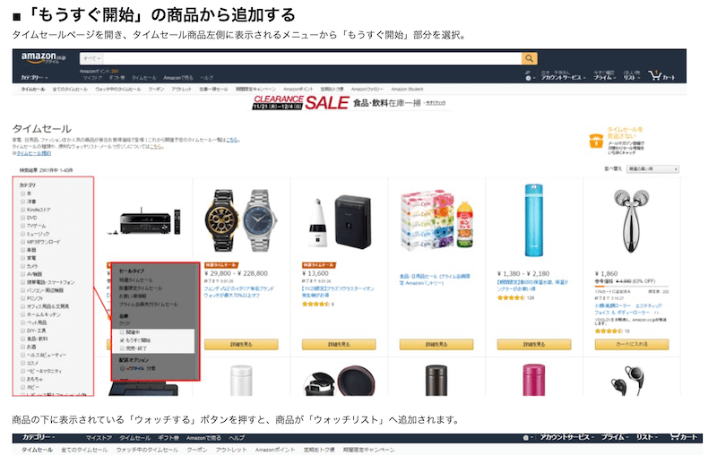The image size is (717, 455).
Task: Open 全てのタイムセール tab in subnav
Action: pos(70,89)
